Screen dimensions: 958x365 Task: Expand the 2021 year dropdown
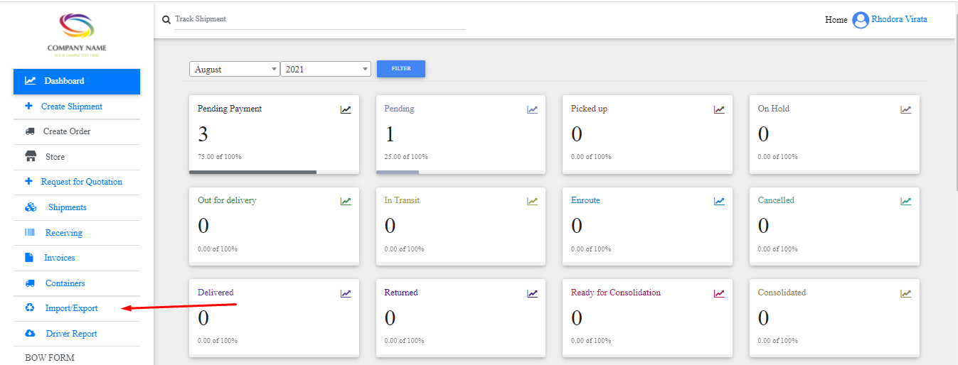click(326, 69)
